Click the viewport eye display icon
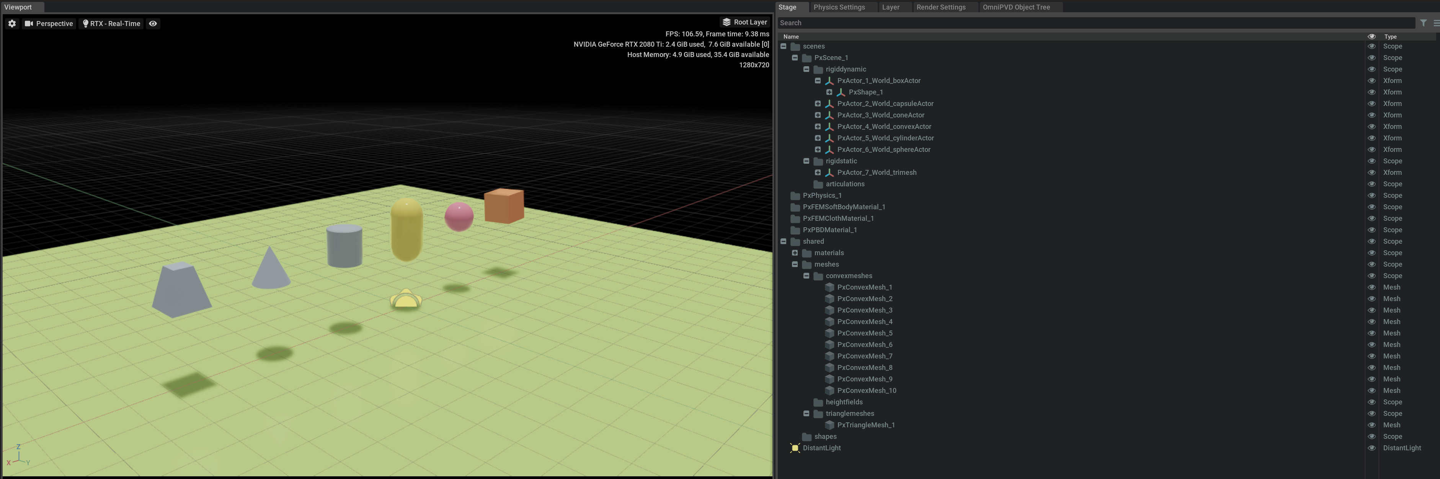The height and width of the screenshot is (479, 1440). tap(153, 23)
